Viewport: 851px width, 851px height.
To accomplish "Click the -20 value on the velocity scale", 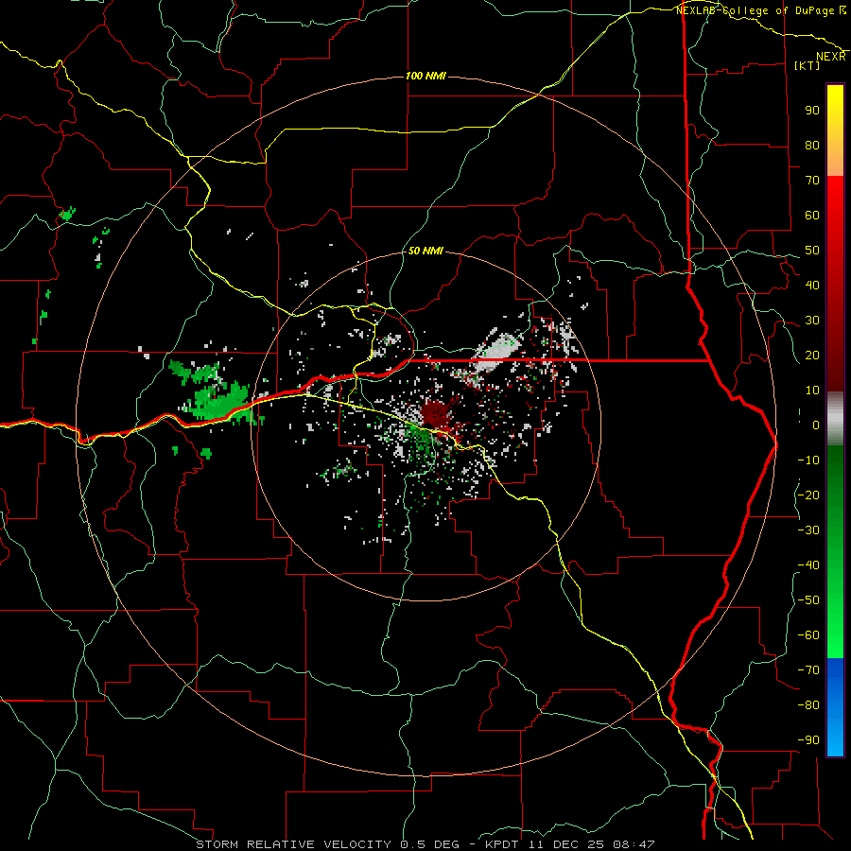I will (x=808, y=495).
